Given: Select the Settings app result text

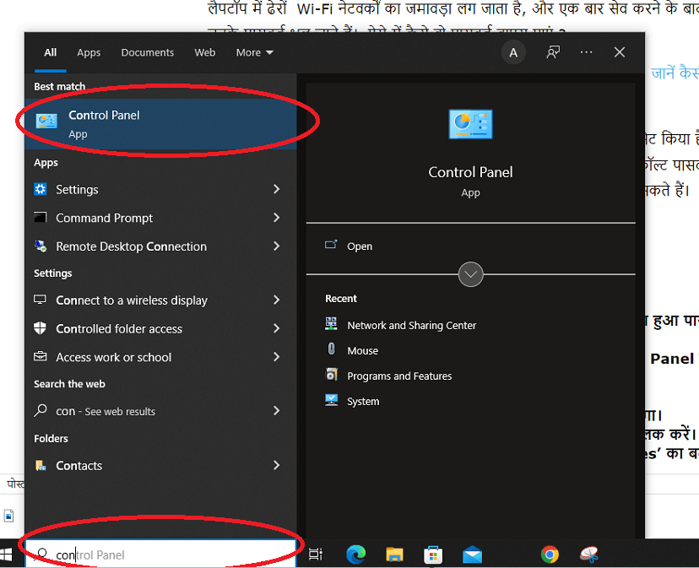Looking at the screenshot, I should click(77, 190).
